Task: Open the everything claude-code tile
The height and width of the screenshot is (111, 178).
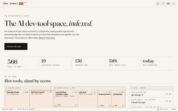Action: tap(66, 98)
